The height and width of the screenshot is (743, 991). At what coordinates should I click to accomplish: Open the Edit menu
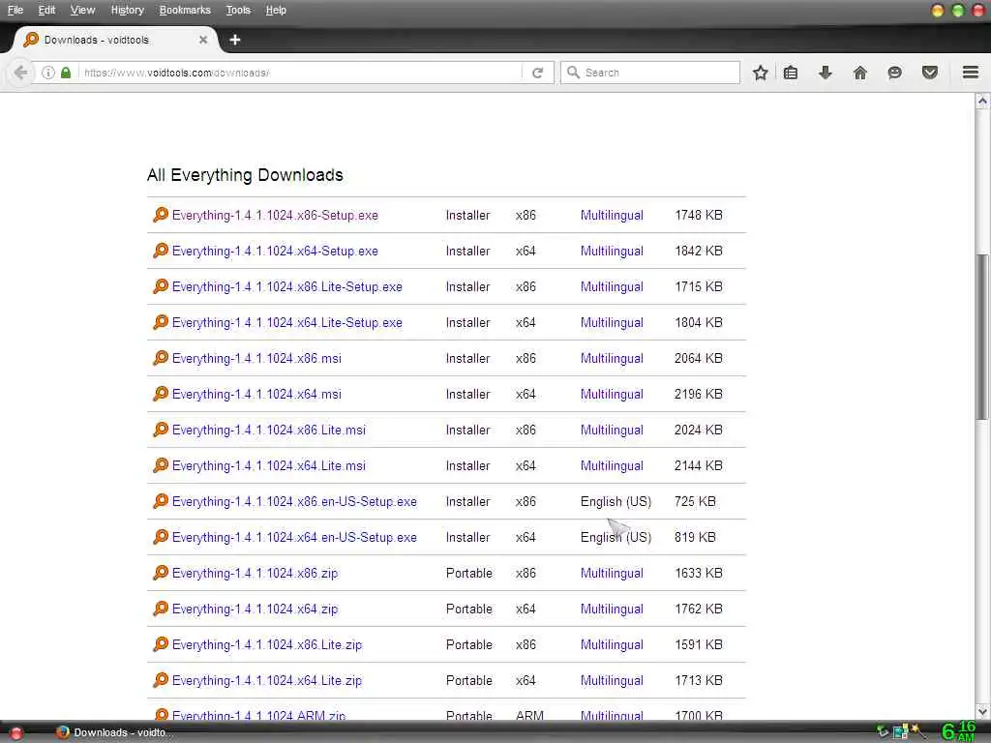point(46,10)
